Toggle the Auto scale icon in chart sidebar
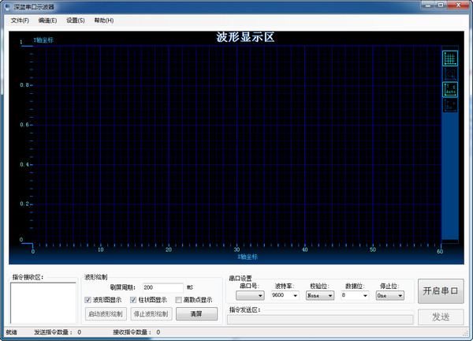The width and height of the screenshot is (473, 341). 450,88
